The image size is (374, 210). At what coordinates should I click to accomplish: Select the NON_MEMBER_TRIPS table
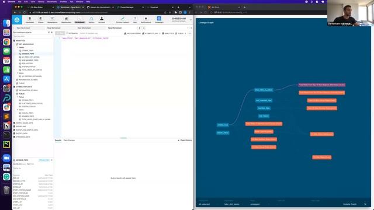(x=30, y=60)
